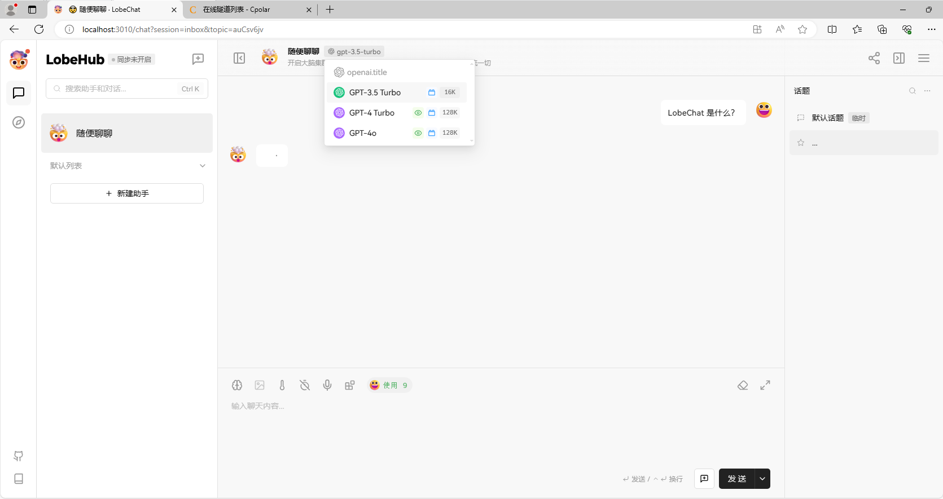Open token usage indicator '使用 9'
Viewport: 943px width, 499px height.
(389, 385)
